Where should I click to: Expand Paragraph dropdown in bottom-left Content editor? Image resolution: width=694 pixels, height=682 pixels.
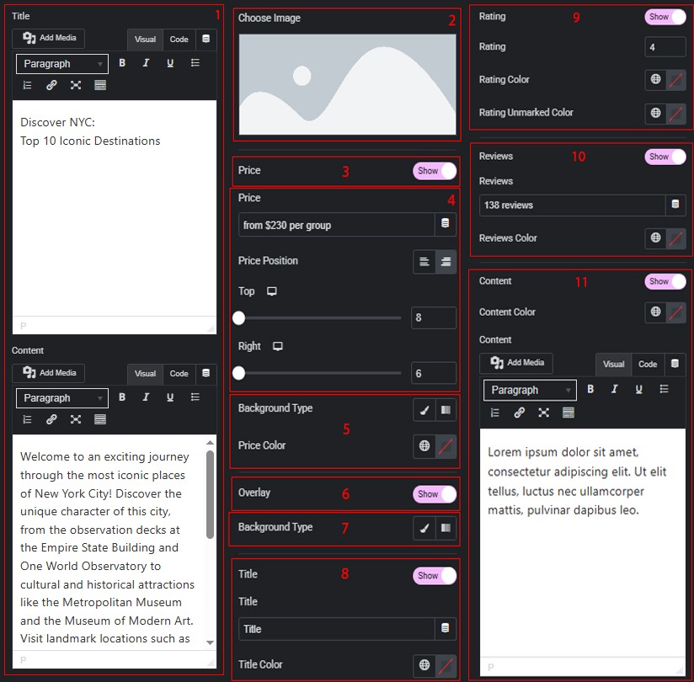(62, 398)
